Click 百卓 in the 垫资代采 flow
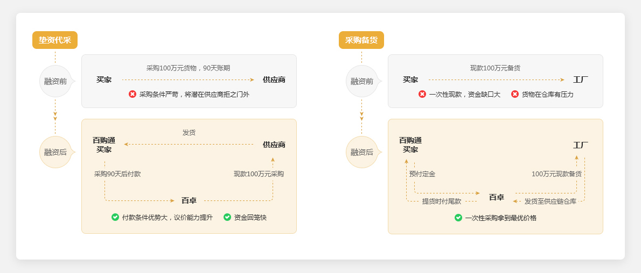The width and height of the screenshot is (641, 273). (189, 200)
